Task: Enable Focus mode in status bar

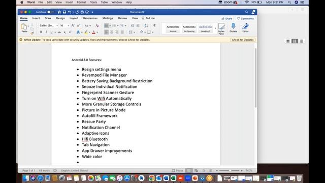Action: 178,171
